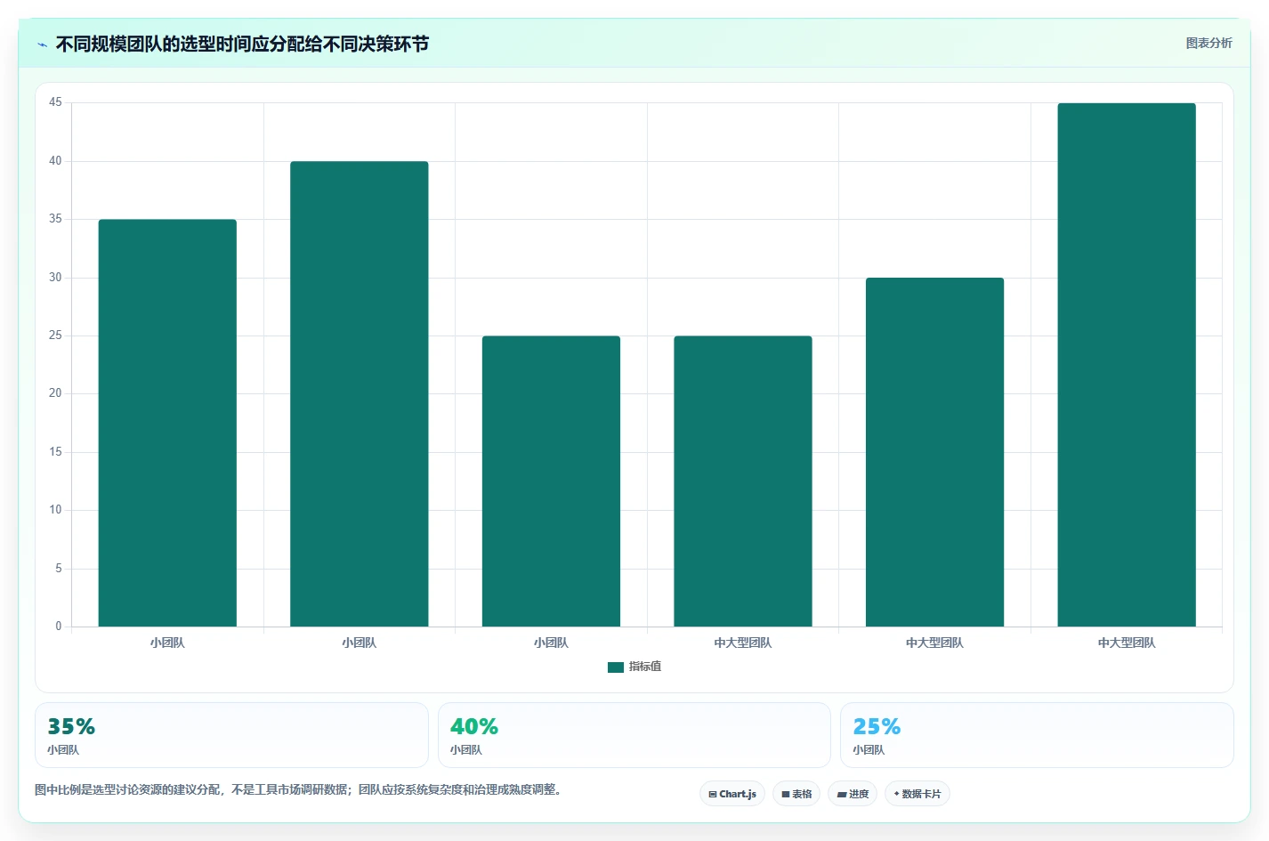The height and width of the screenshot is (841, 1269).
Task: Click the y-axis label 0
Action: point(59,627)
